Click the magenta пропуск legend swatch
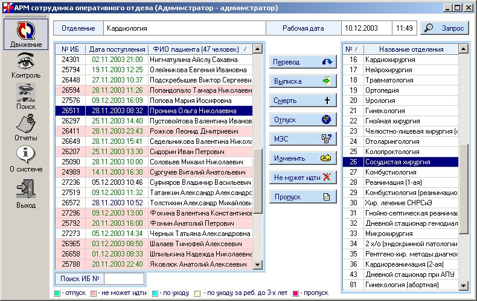The image size is (477, 301). [x=295, y=293]
